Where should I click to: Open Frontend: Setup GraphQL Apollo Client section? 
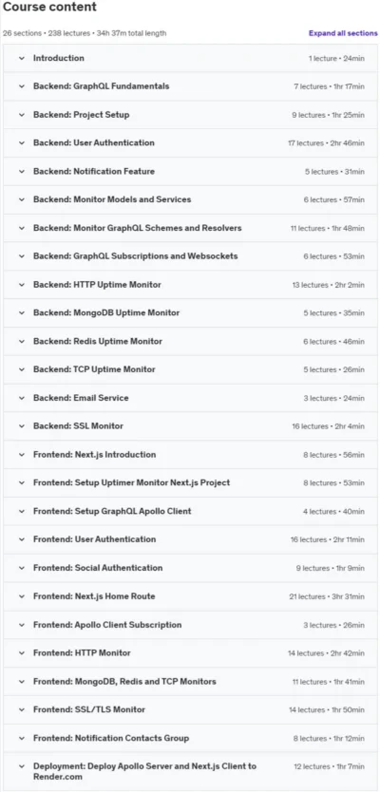tap(191, 511)
